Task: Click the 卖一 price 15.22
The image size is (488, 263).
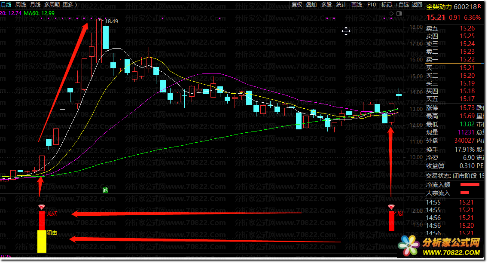Action: tap(467, 59)
